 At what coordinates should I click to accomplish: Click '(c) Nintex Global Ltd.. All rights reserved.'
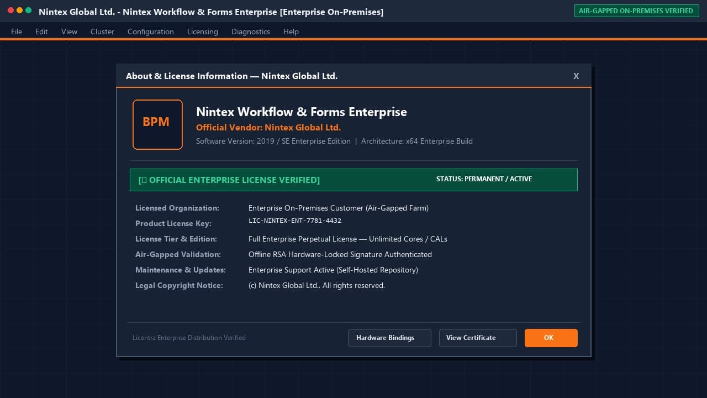point(316,285)
